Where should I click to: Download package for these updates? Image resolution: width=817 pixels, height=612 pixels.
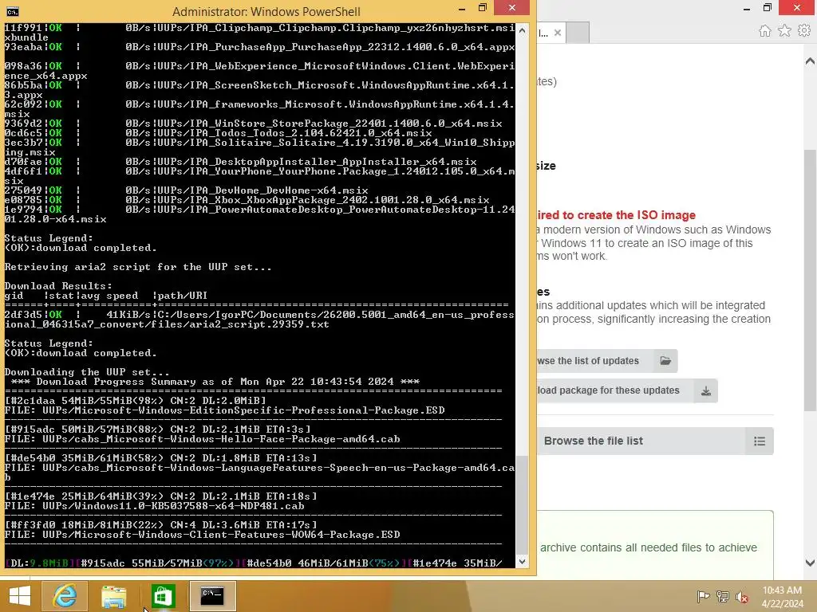627,390
